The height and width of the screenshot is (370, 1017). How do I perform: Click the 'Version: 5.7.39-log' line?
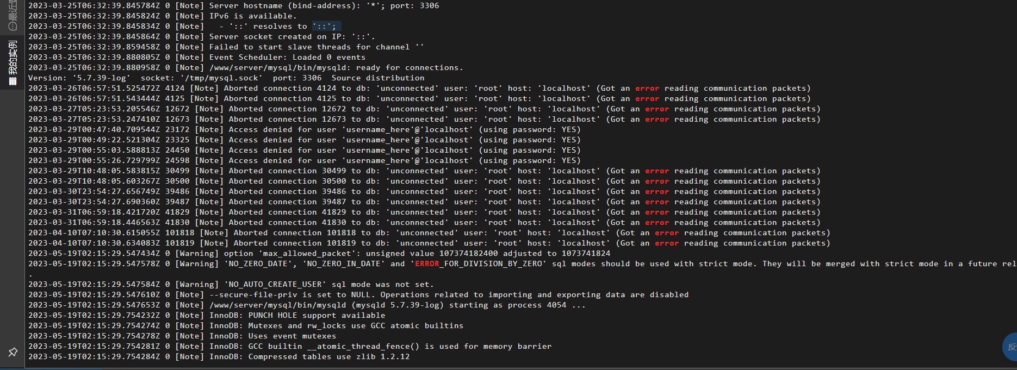coord(226,78)
